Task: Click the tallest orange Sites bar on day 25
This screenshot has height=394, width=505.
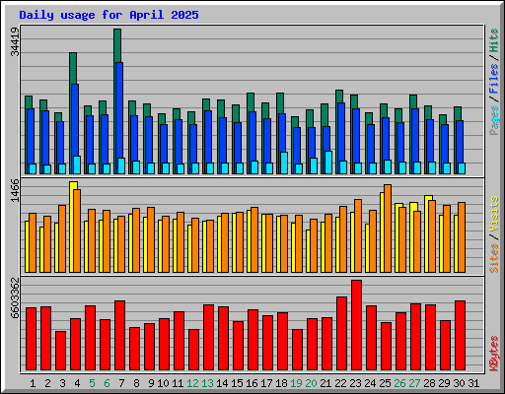Action: click(x=388, y=229)
